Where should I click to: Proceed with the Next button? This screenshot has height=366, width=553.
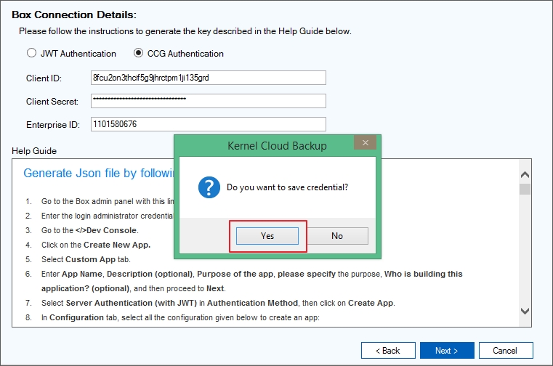pyautogui.click(x=447, y=351)
